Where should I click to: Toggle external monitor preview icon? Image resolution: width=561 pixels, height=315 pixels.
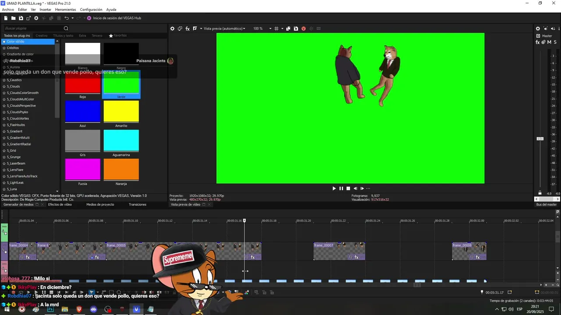(180, 28)
